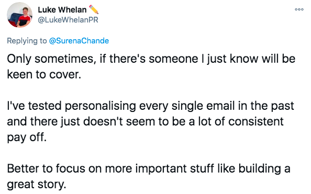Click the word "someone" in the first line
Screen dimensions: 311x194
(173, 59)
